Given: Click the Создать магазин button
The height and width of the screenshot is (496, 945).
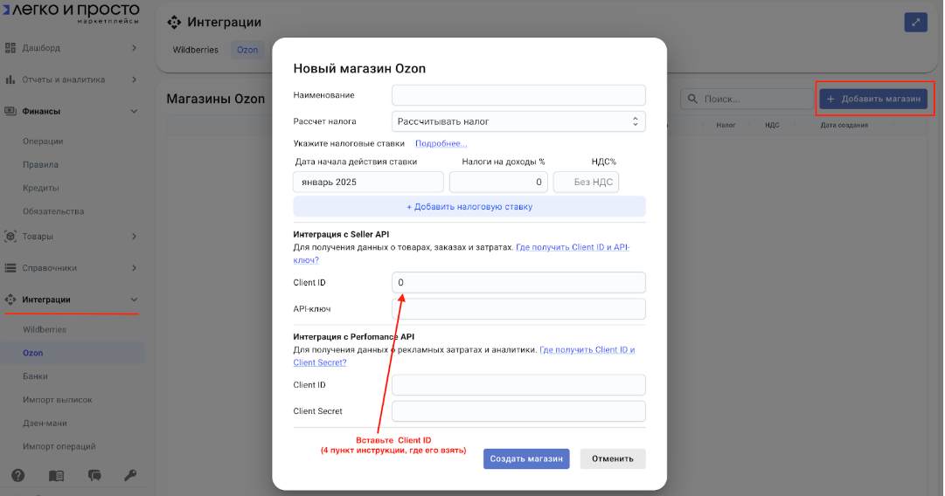Looking at the screenshot, I should point(526,458).
